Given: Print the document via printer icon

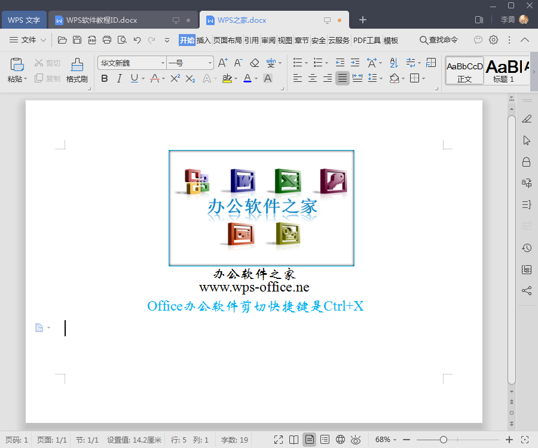Looking at the screenshot, I should click(x=107, y=40).
